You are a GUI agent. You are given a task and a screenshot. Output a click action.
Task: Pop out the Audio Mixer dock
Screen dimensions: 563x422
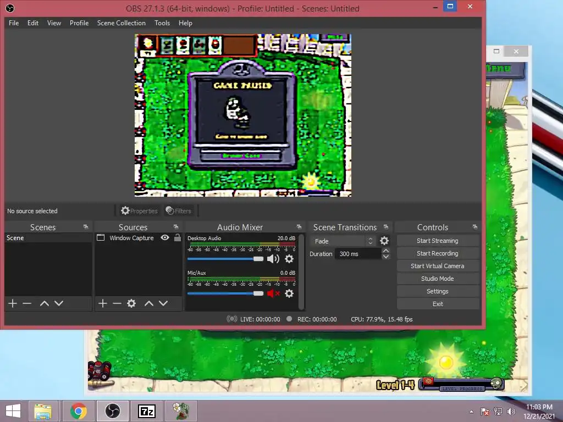click(299, 227)
